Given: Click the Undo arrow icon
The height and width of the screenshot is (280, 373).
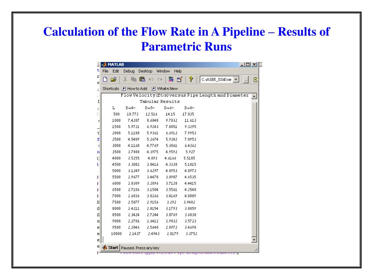Looking at the screenshot, I should [151, 79].
